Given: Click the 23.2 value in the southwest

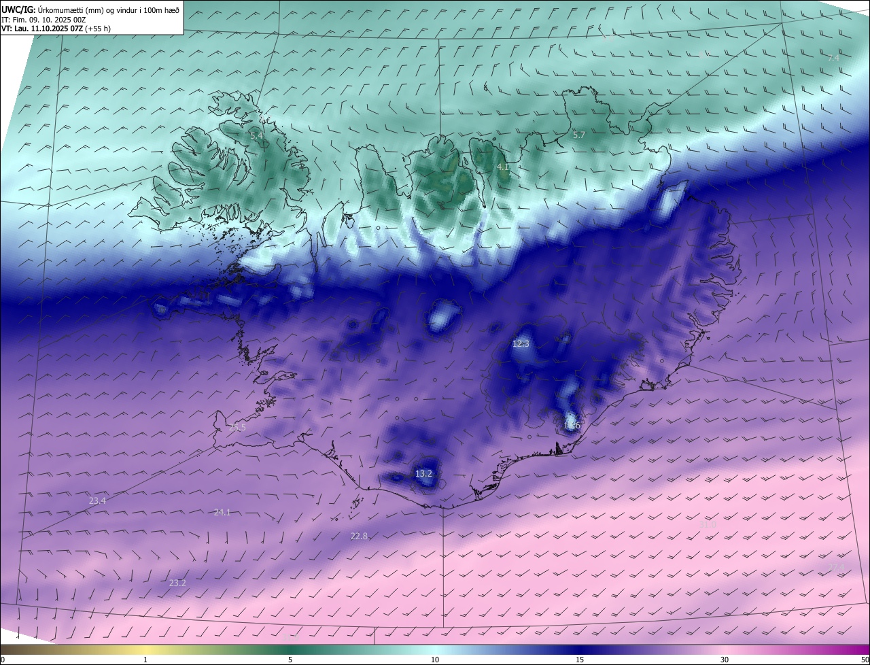Looking at the screenshot, I should point(177,583).
